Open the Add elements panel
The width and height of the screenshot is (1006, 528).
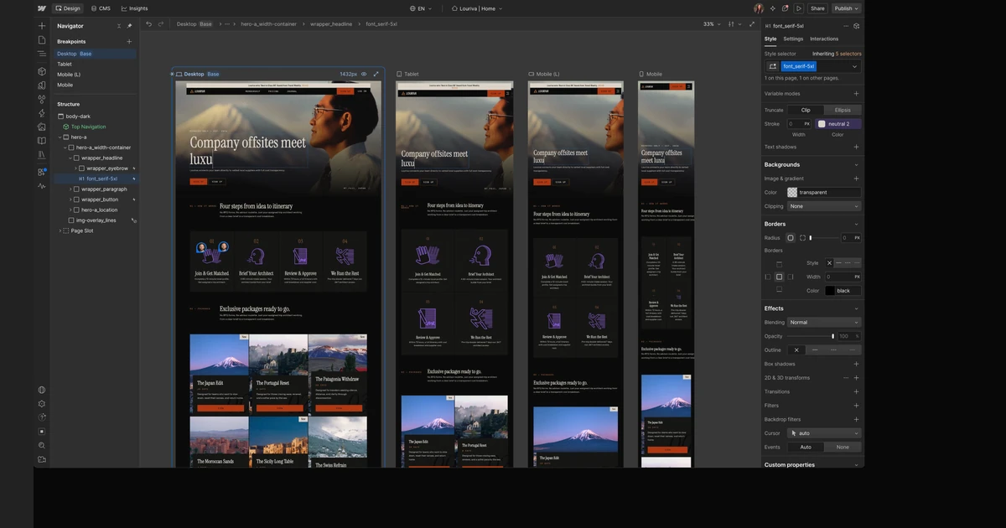[42, 26]
